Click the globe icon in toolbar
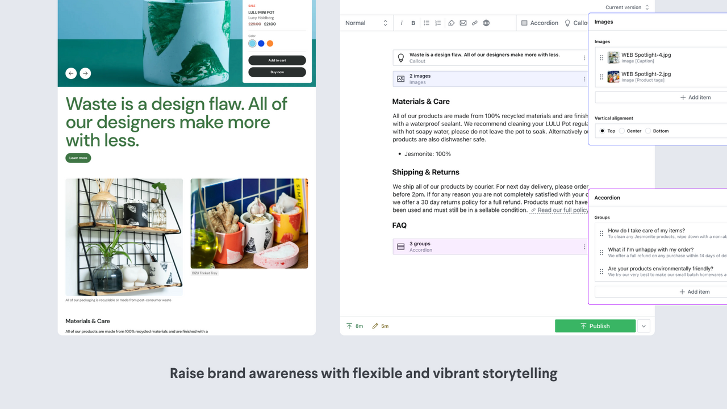Screen dimensions: 727x409 click(486, 23)
